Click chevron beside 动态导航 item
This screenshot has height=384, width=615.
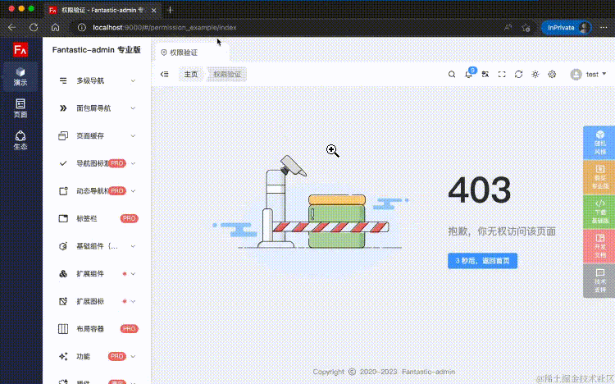coord(133,191)
